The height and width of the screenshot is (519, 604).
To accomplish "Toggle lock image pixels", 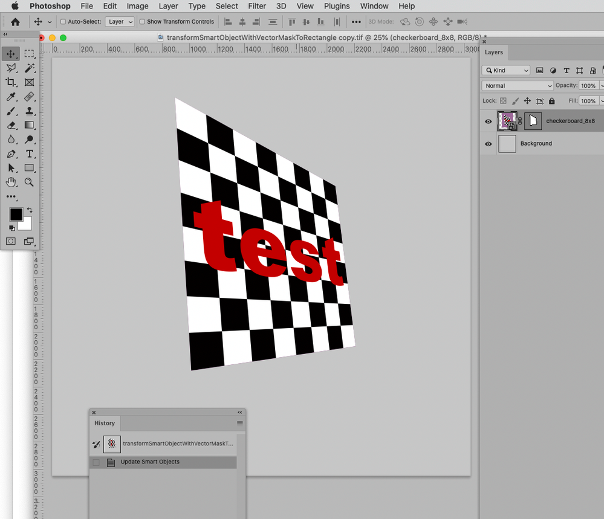I will coord(515,101).
